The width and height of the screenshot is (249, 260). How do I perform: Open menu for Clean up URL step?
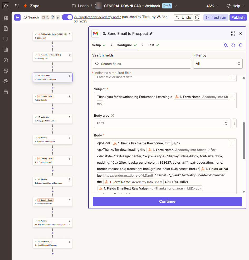(70, 55)
